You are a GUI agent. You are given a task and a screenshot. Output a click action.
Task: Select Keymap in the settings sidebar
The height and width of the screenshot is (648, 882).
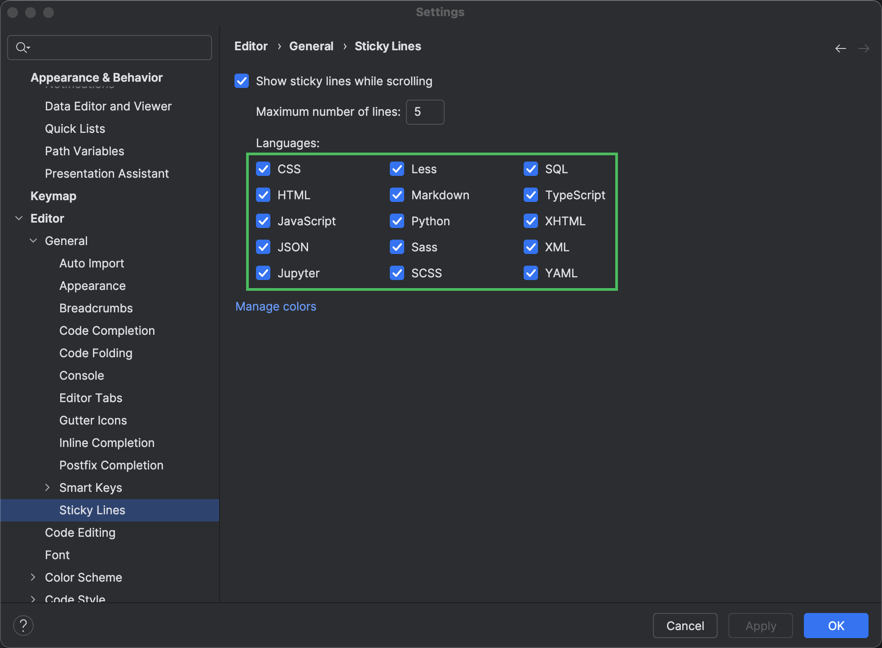pos(53,196)
